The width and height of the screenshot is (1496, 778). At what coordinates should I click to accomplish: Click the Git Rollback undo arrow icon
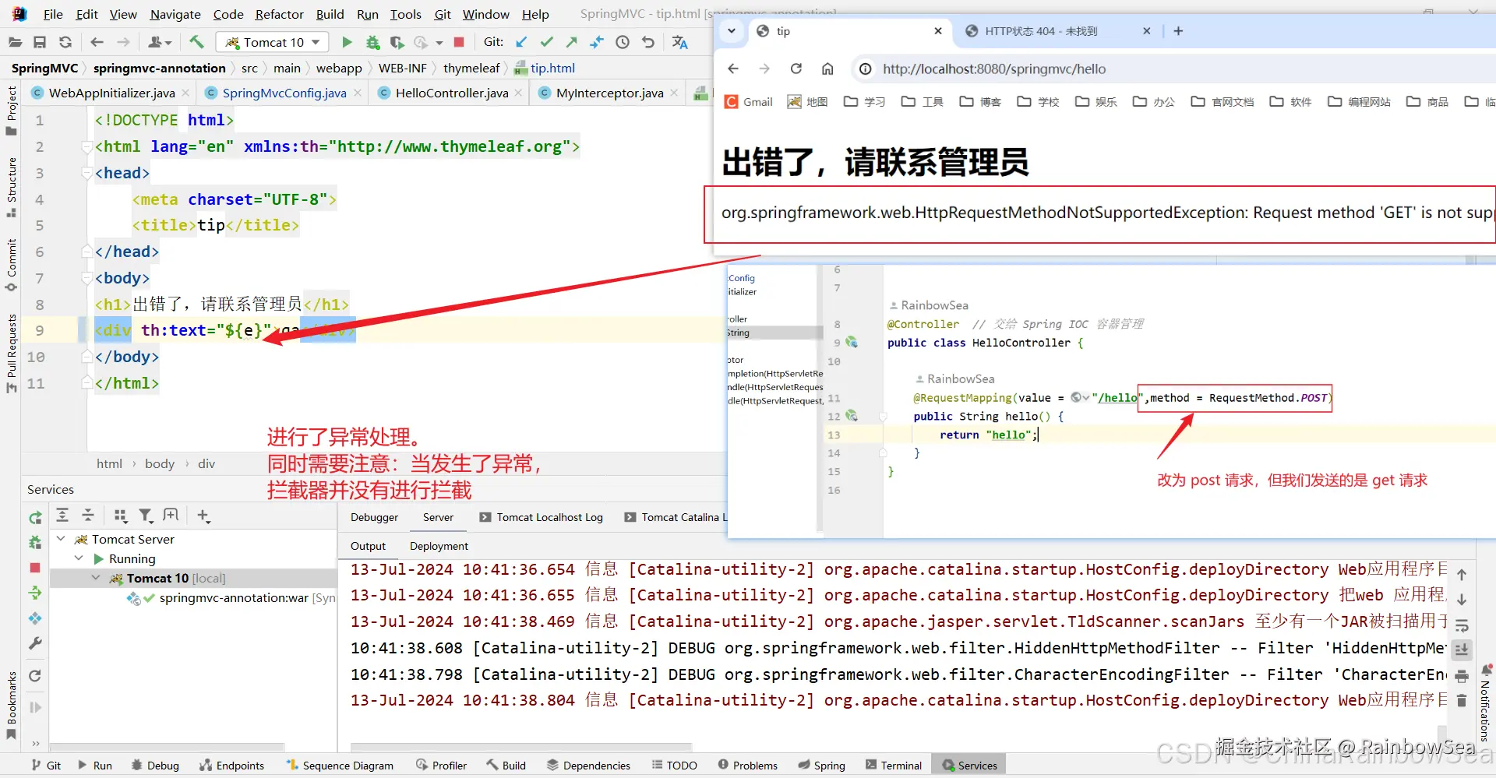(648, 42)
